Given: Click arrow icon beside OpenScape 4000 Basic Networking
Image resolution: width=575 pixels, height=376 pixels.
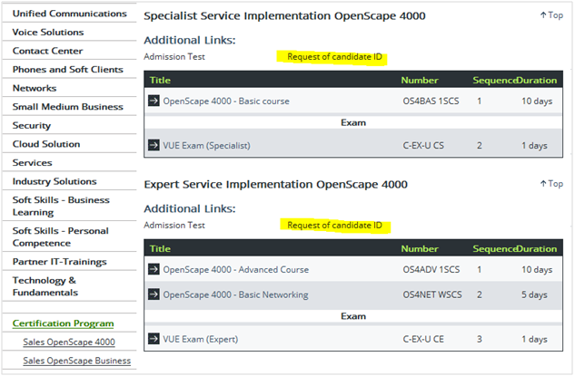Looking at the screenshot, I should click(x=154, y=294).
